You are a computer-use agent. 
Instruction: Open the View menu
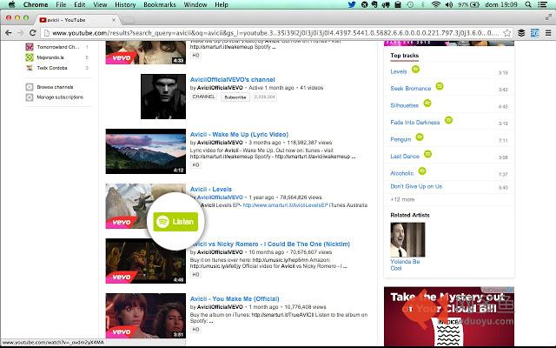tap(100, 4)
